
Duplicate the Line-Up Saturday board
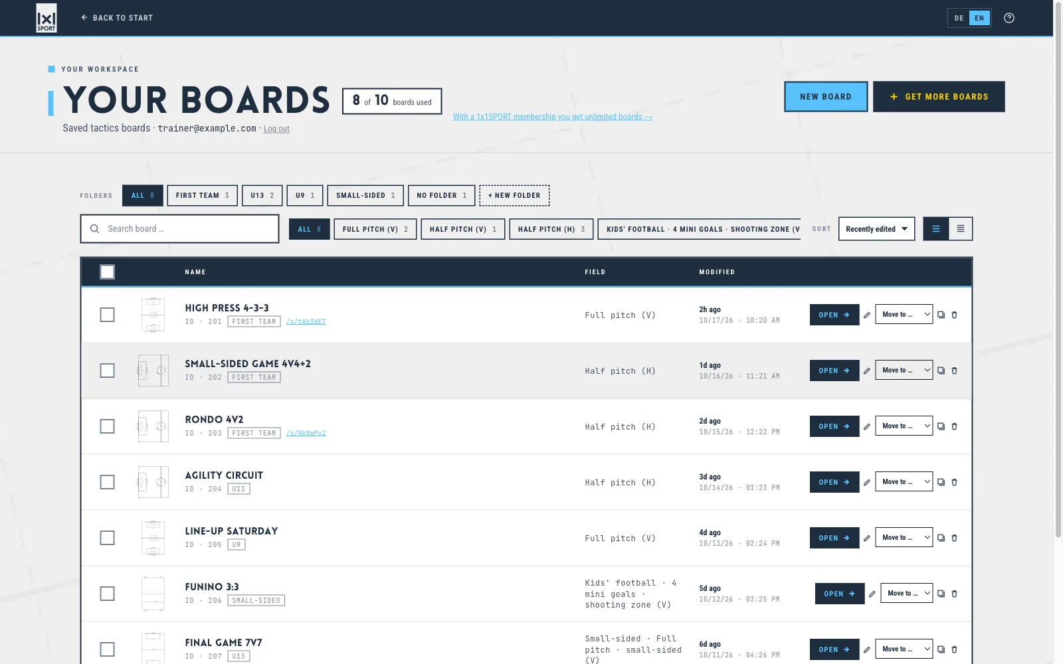[x=941, y=538]
